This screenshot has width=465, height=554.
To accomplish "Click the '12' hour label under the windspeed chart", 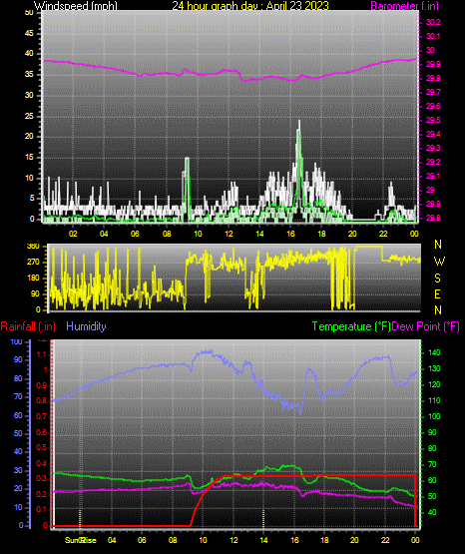I will (229, 234).
